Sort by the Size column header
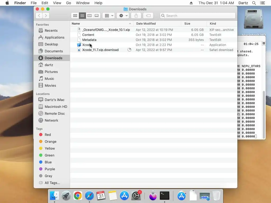This screenshot has width=271, height=203. coord(194,24)
